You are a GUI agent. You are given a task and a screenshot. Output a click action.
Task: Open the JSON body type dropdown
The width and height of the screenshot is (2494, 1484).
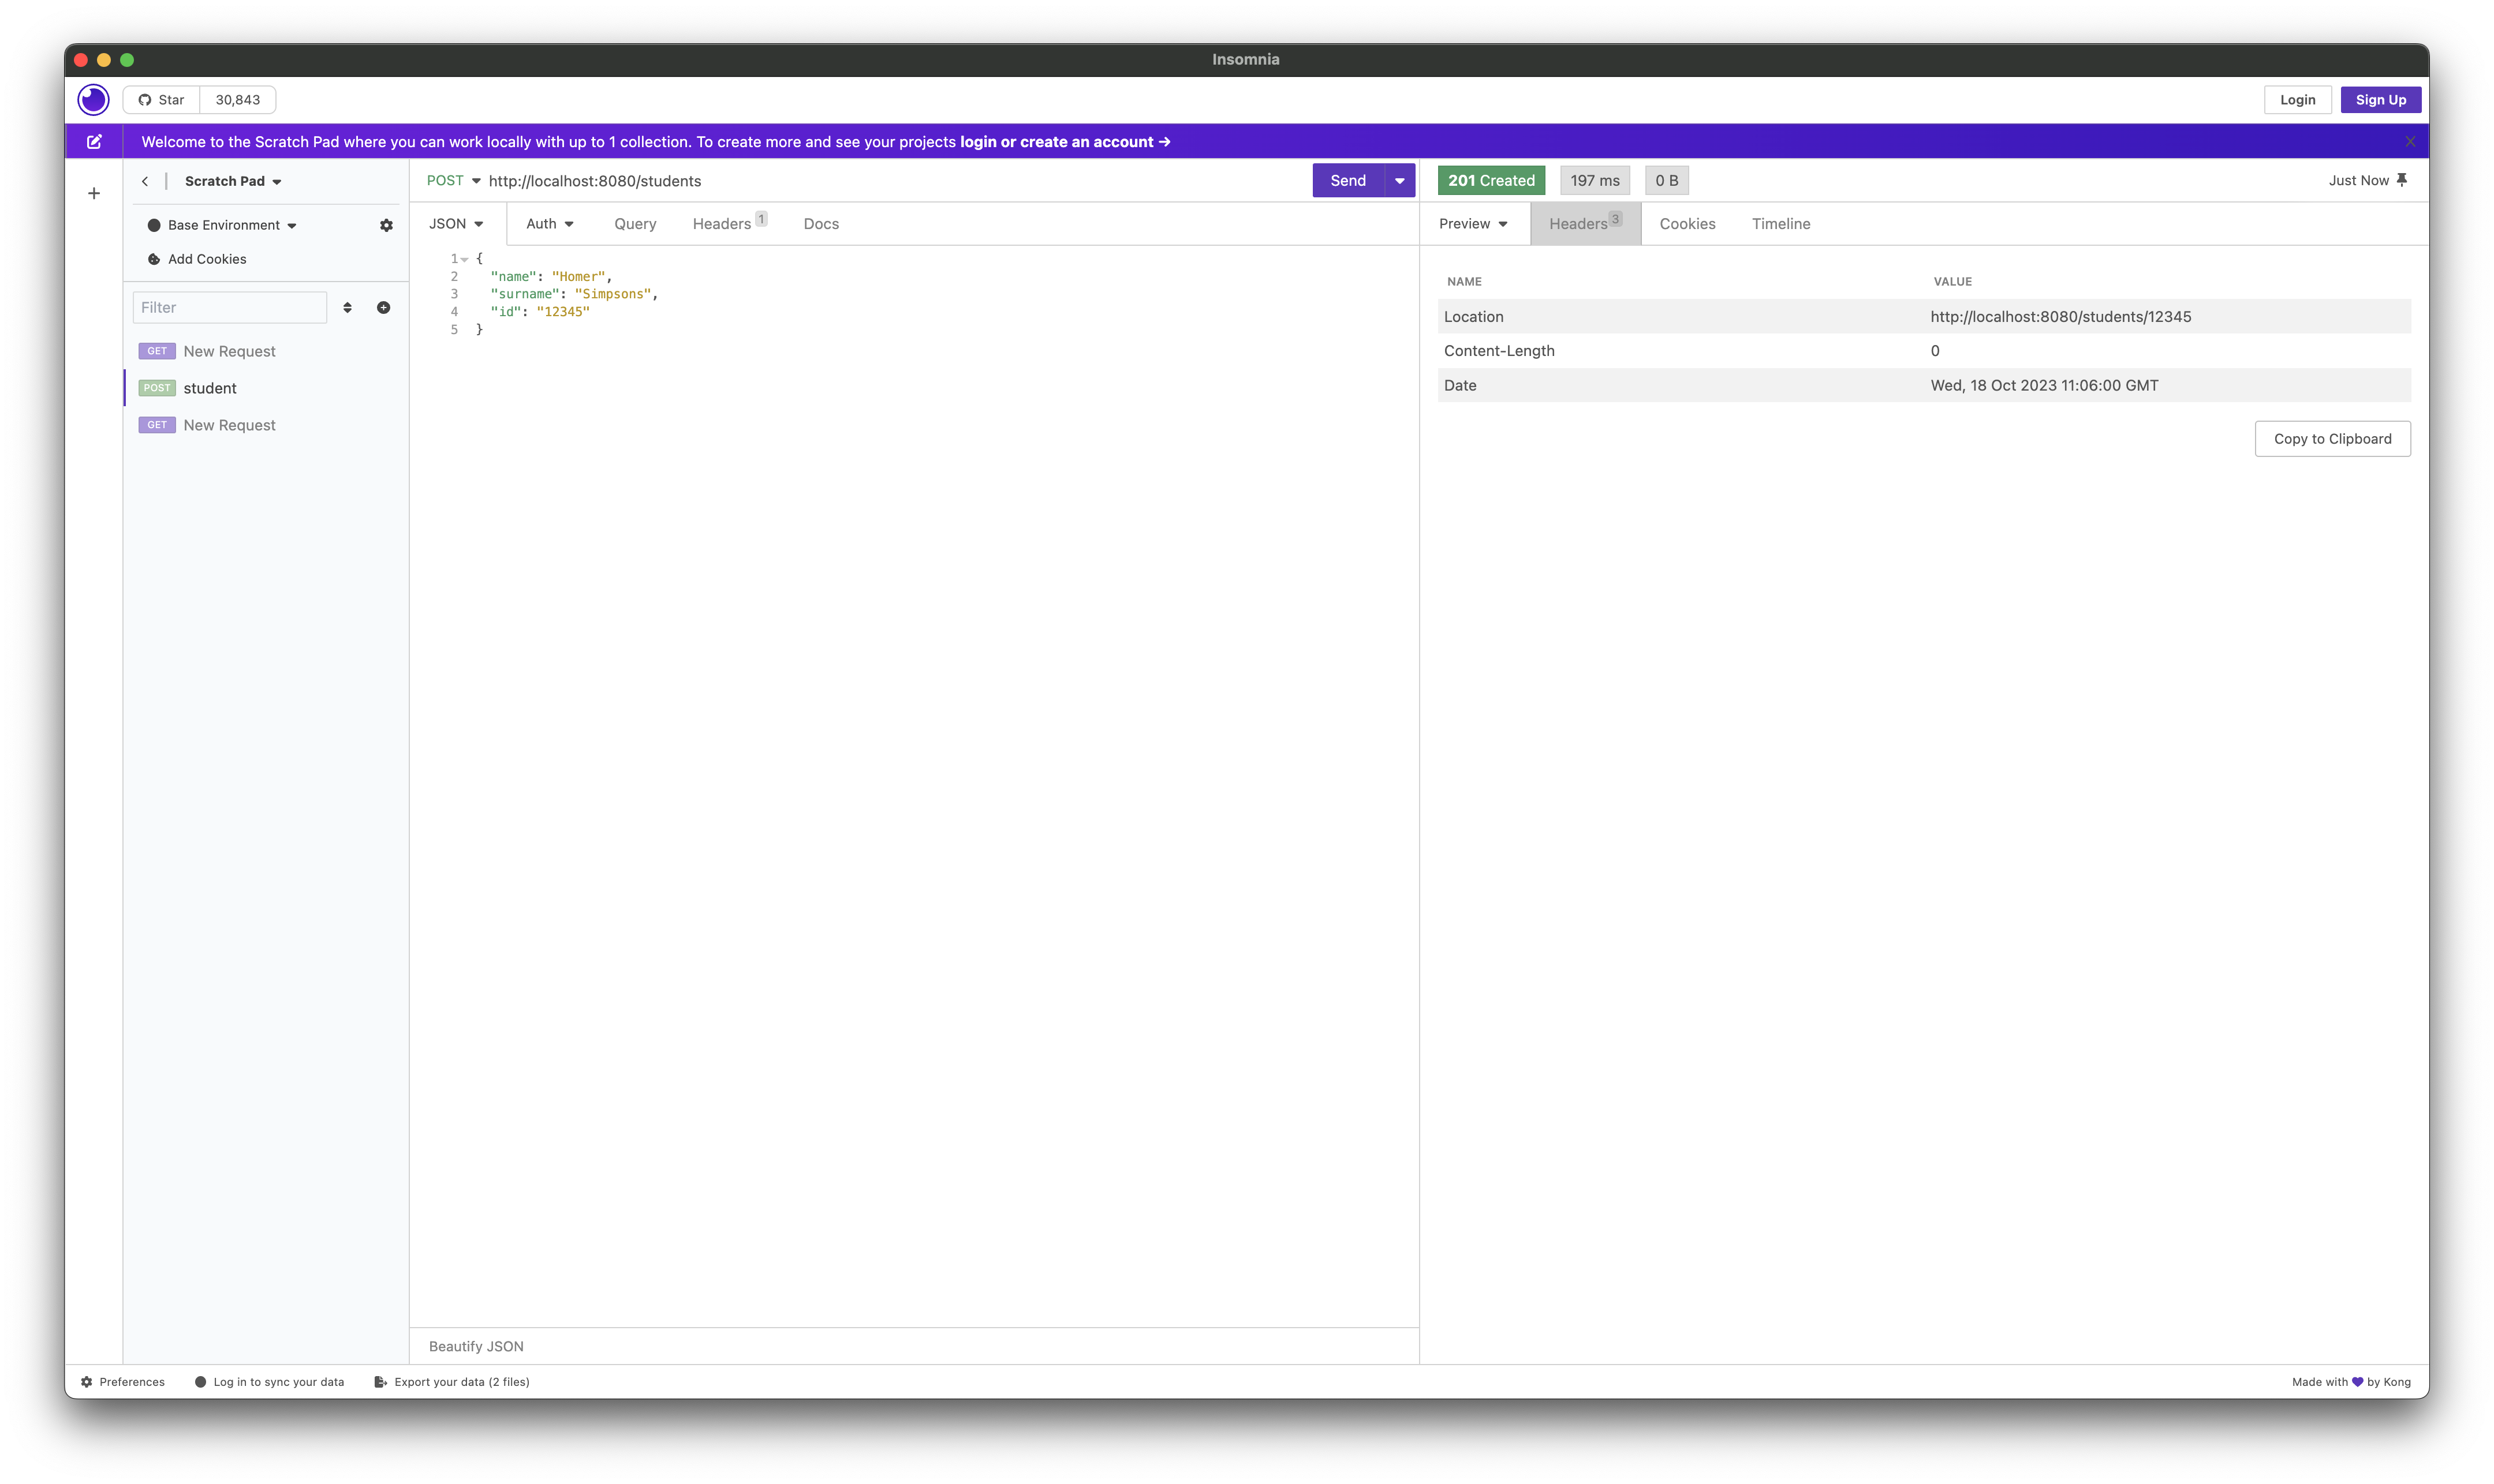pyautogui.click(x=456, y=224)
